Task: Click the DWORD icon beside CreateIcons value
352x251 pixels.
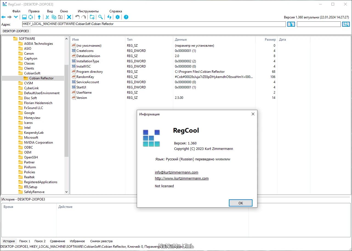Action: (73, 51)
